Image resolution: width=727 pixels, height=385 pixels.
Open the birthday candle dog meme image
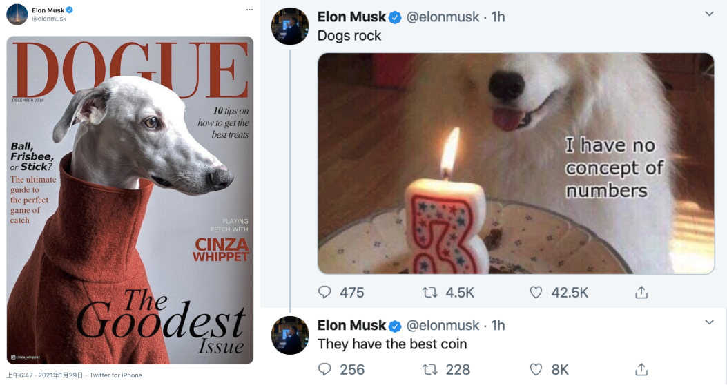(516, 163)
